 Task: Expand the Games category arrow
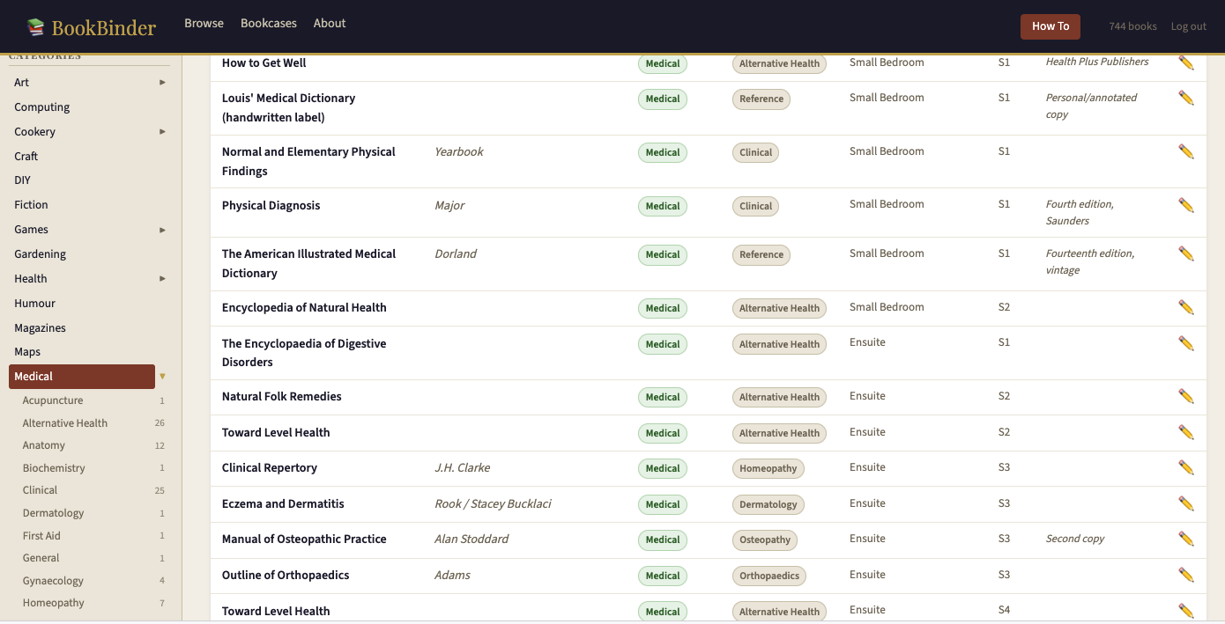[162, 230]
